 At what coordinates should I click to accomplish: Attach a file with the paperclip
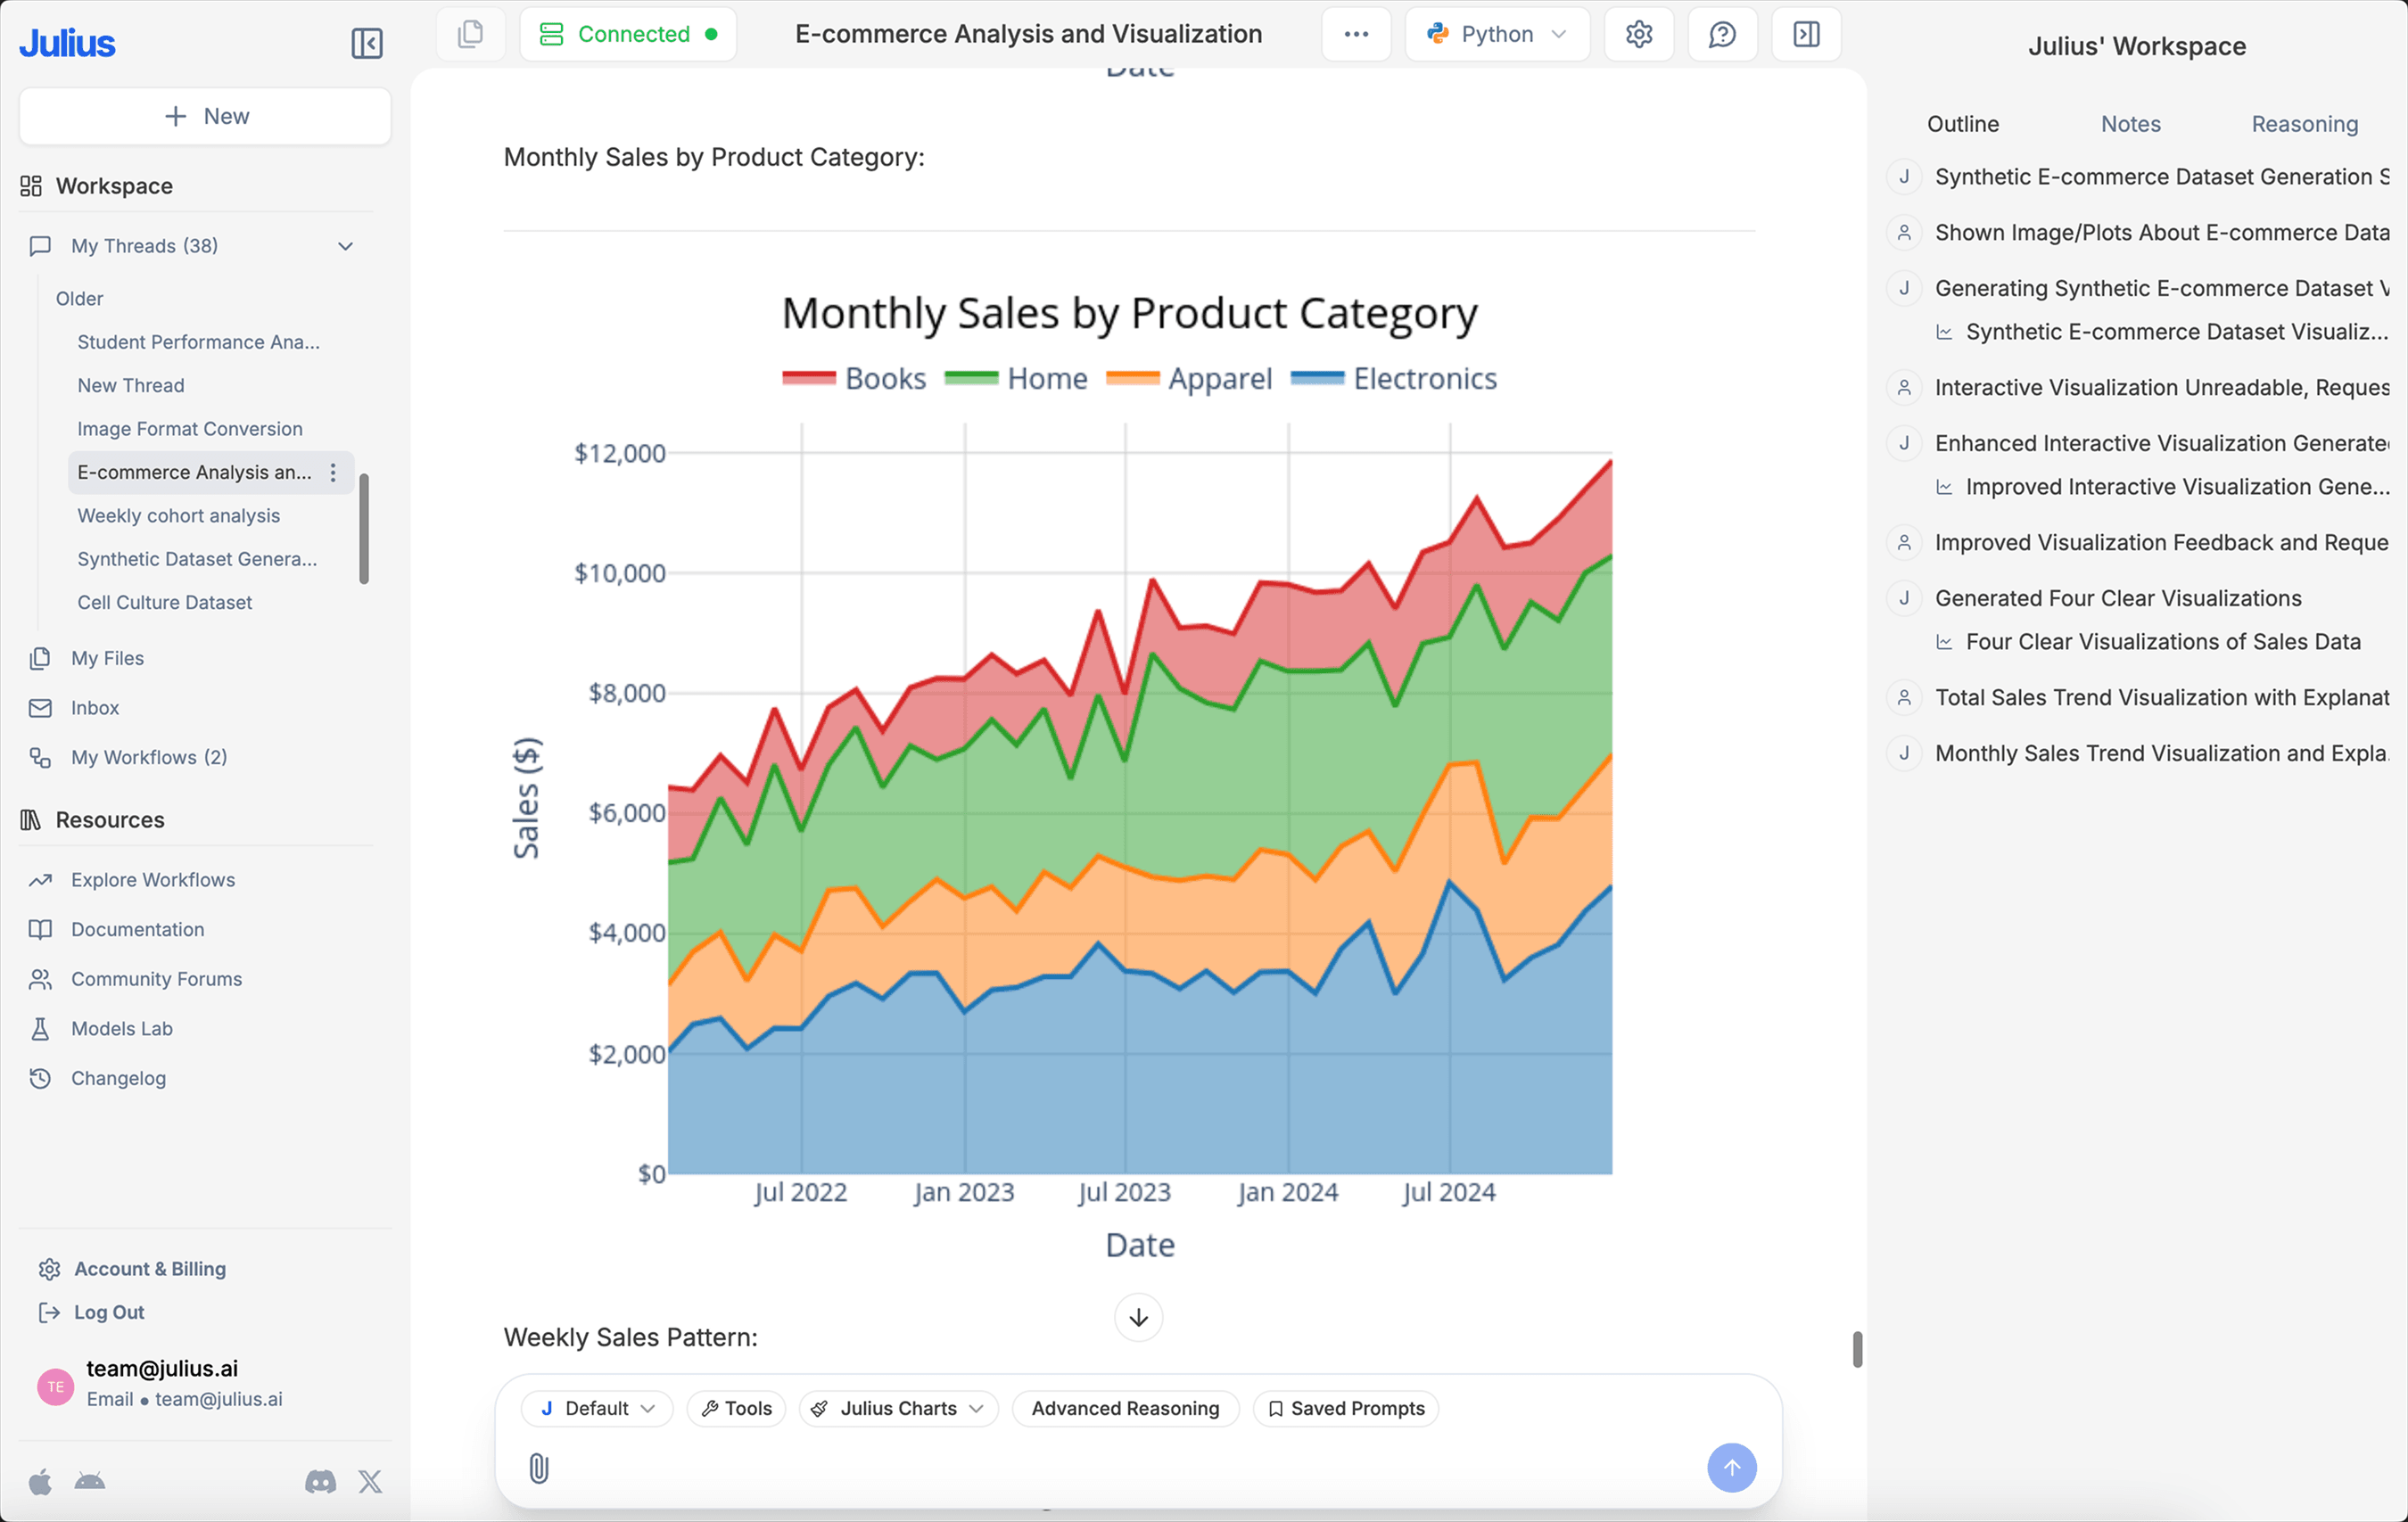tap(540, 1469)
